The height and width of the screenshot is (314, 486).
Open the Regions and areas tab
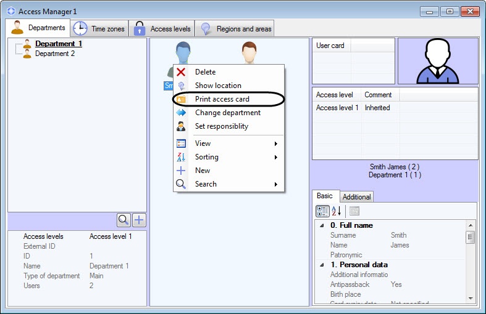(235, 29)
